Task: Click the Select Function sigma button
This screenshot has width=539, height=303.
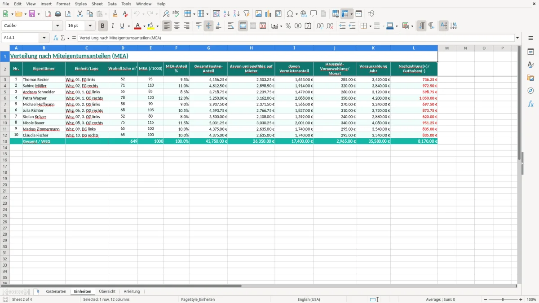Action: [62, 38]
